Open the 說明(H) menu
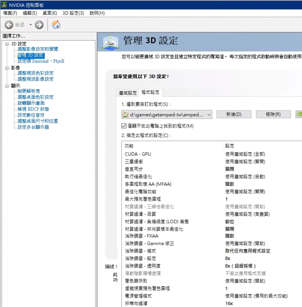The width and height of the screenshot is (302, 307). click(97, 13)
